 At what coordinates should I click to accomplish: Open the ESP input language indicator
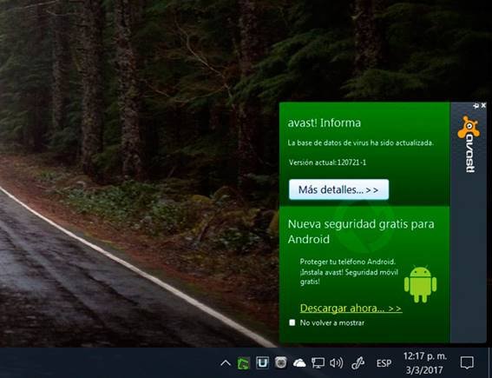pyautogui.click(x=384, y=363)
